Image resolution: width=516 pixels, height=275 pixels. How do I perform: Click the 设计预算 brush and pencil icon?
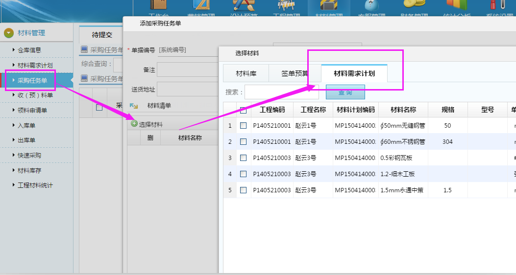tap(243, 6)
